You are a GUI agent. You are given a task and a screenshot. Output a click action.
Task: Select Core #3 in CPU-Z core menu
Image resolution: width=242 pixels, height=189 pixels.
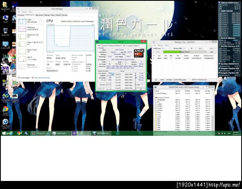pyautogui.click(x=123, y=83)
